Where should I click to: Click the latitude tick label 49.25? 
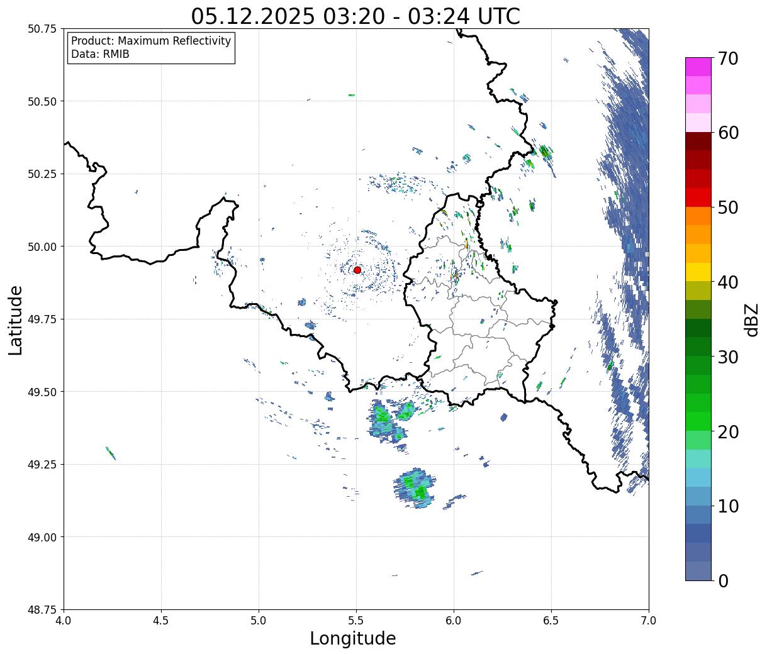42,465
